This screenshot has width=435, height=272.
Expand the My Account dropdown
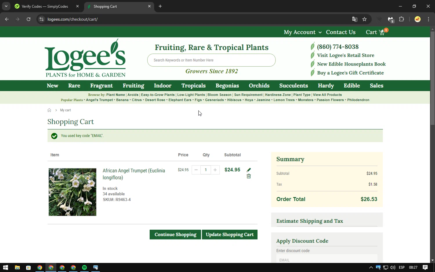tap(302, 32)
